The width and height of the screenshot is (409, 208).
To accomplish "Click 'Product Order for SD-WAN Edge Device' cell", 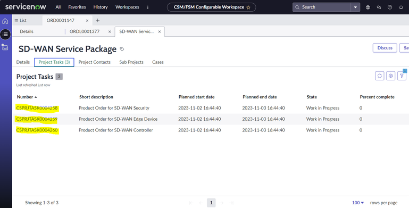I will [118, 119].
